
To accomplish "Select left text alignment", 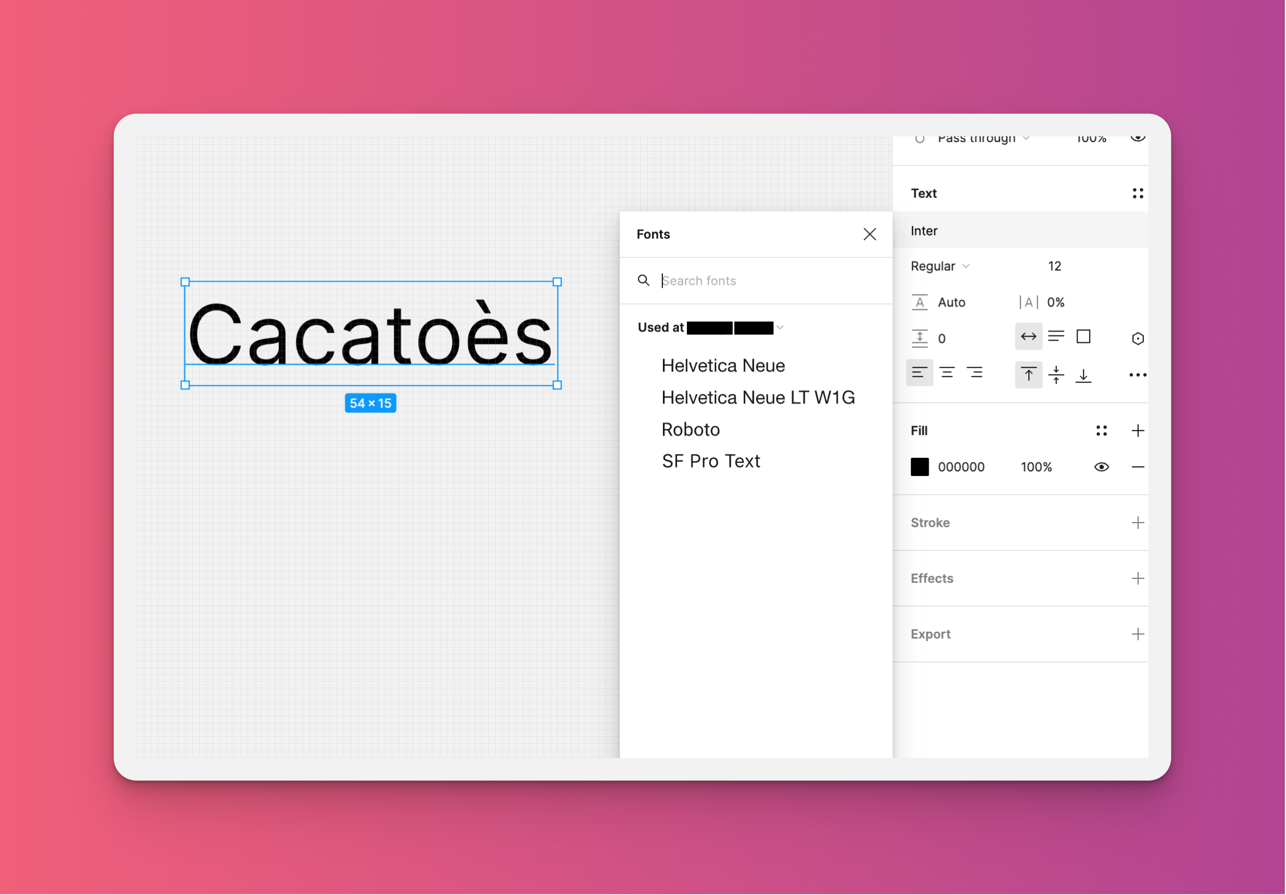I will pos(920,372).
